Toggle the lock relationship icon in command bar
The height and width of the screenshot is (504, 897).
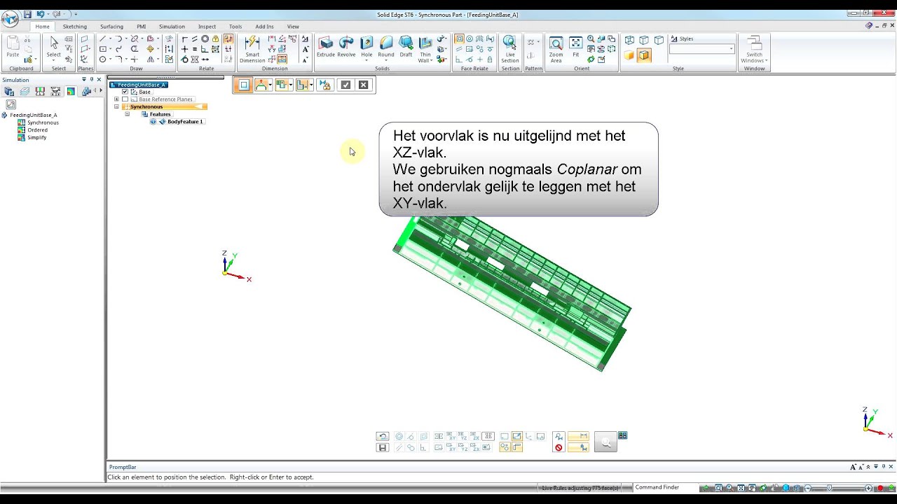tap(324, 85)
